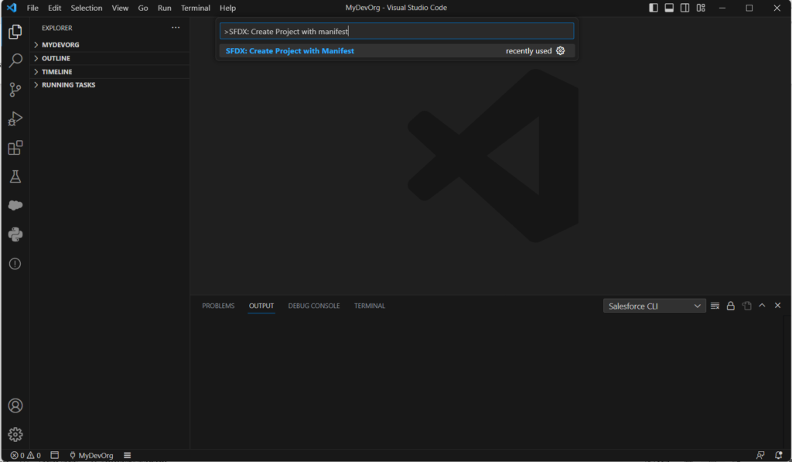Clear the output panel contents

point(715,306)
